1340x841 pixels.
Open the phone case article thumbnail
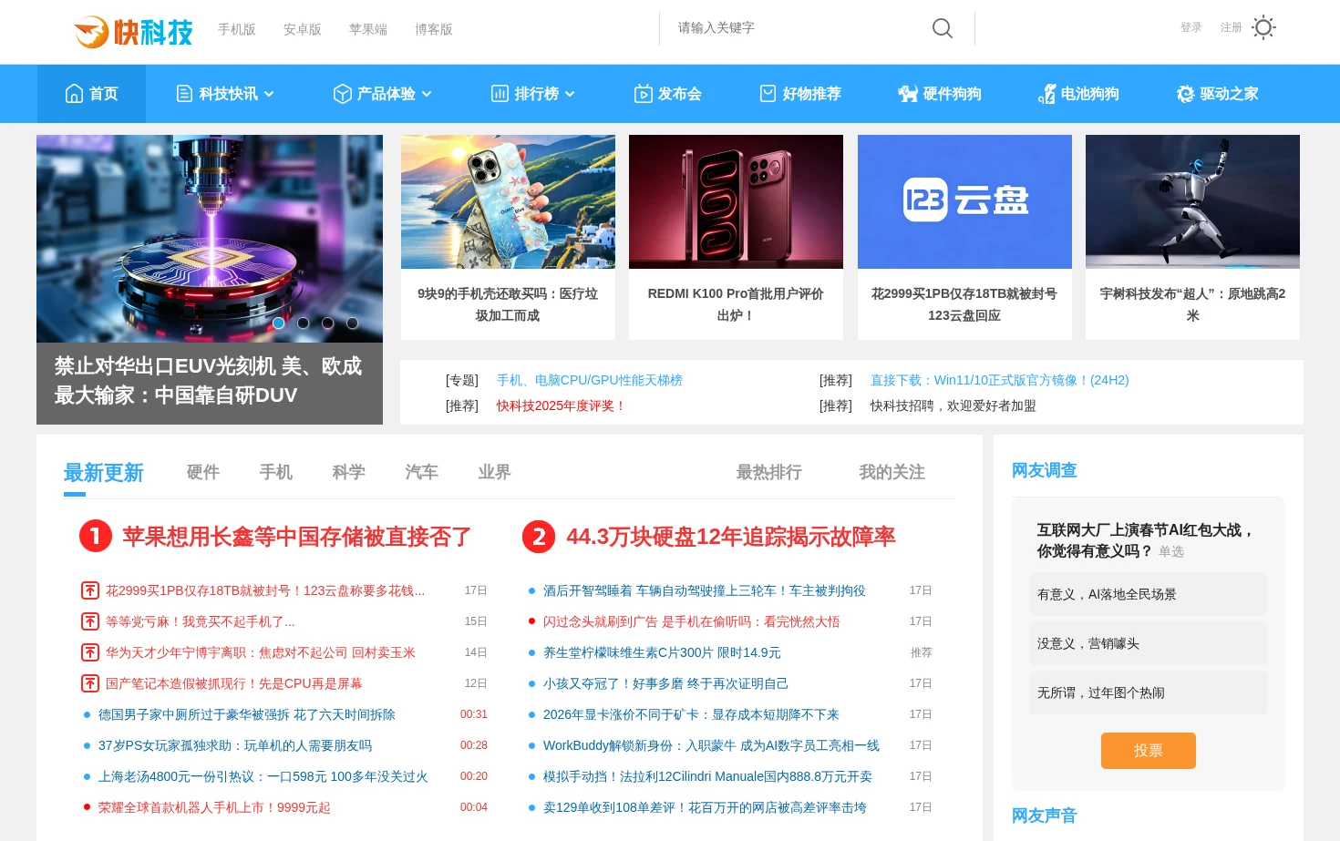tap(508, 201)
